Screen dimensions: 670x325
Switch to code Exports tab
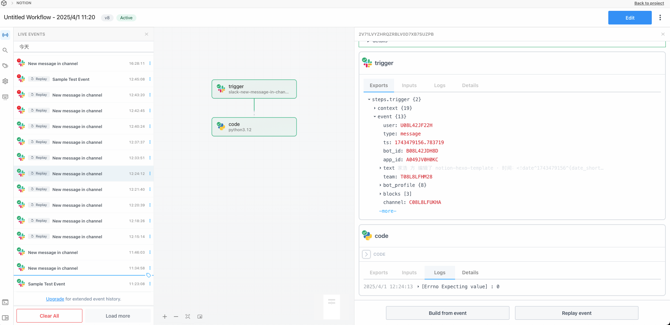(x=379, y=273)
